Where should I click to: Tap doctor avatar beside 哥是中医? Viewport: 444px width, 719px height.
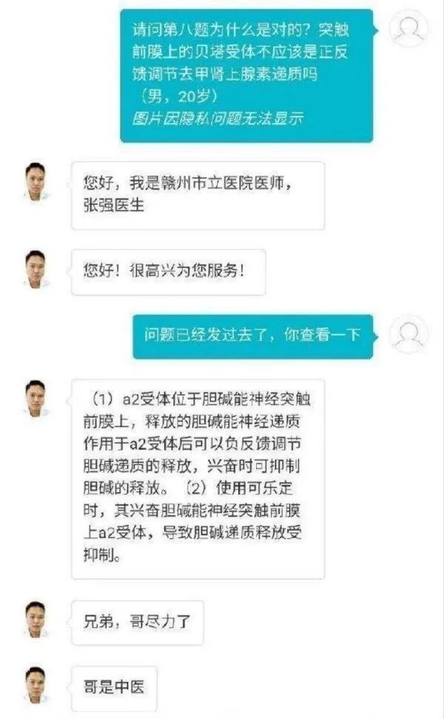pyautogui.click(x=36, y=686)
